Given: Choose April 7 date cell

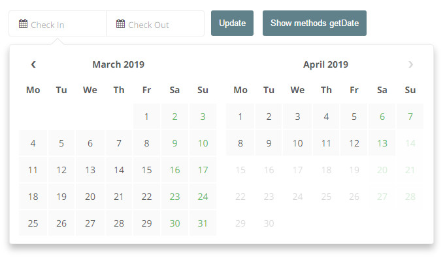Looking at the screenshot, I should pos(410,117).
